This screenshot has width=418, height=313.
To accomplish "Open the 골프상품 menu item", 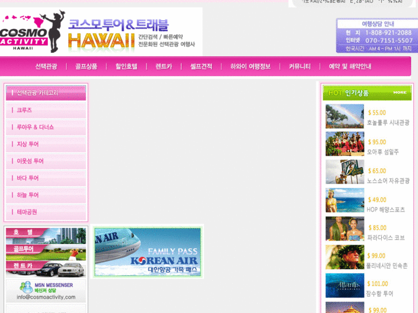I will pyautogui.click(x=86, y=66).
